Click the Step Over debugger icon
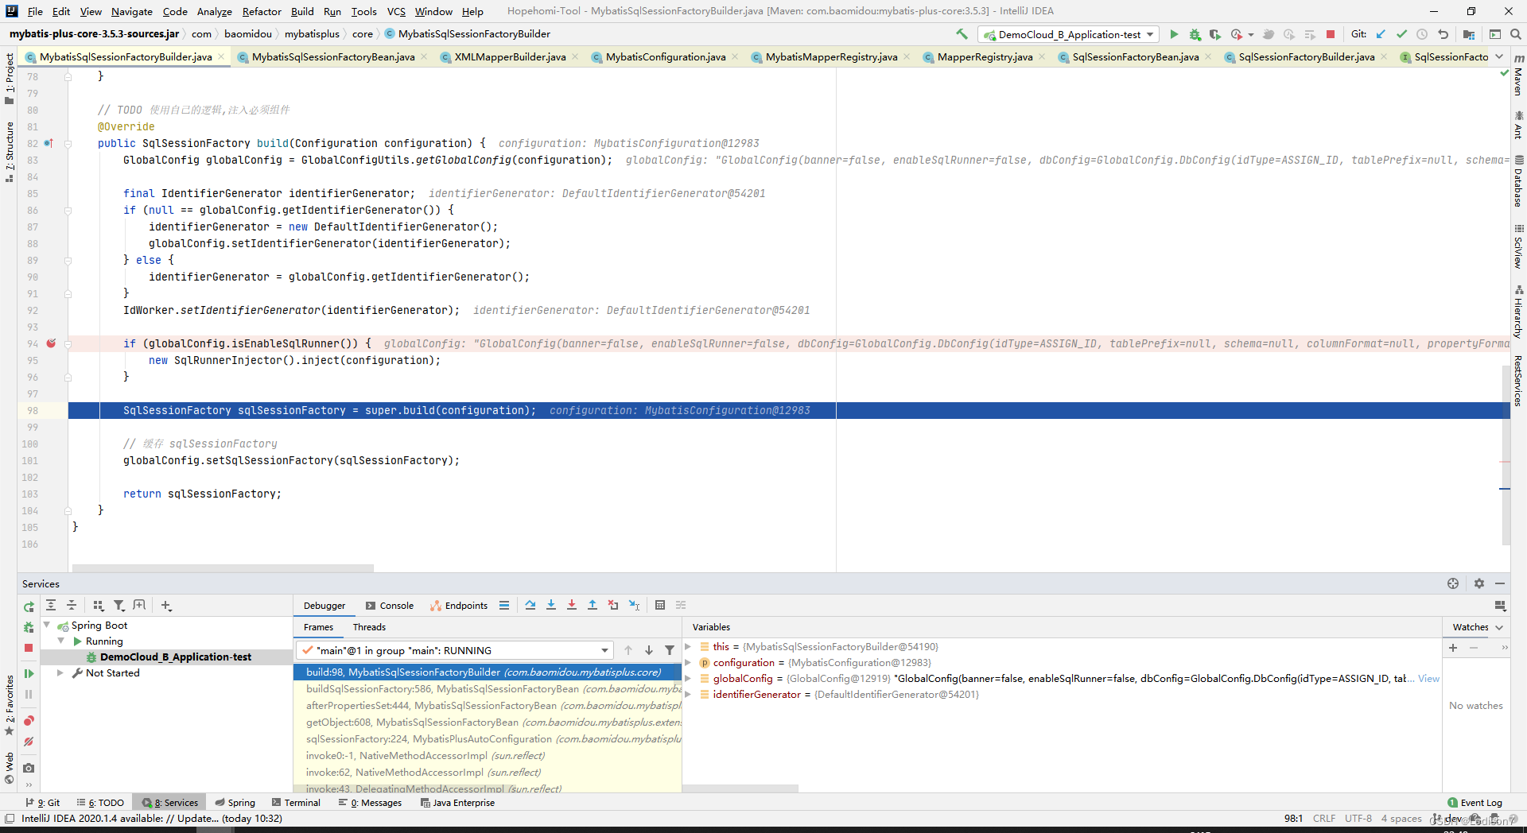This screenshot has width=1527, height=833. (530, 605)
